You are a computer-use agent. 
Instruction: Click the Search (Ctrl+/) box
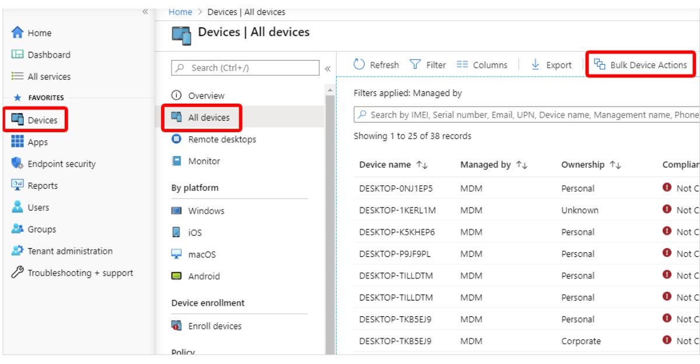(x=246, y=68)
